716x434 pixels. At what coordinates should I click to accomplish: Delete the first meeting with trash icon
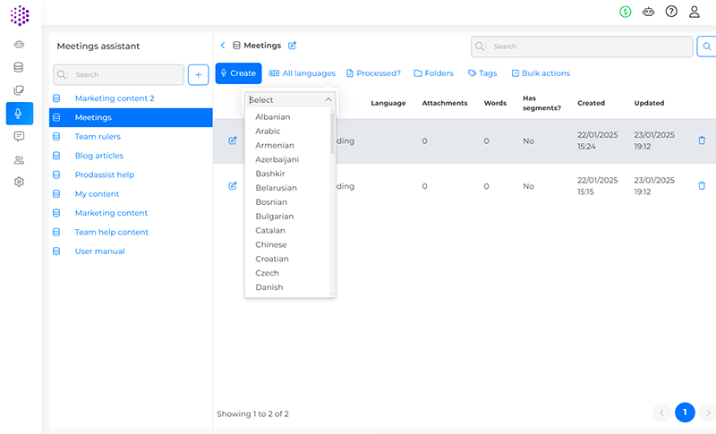702,140
